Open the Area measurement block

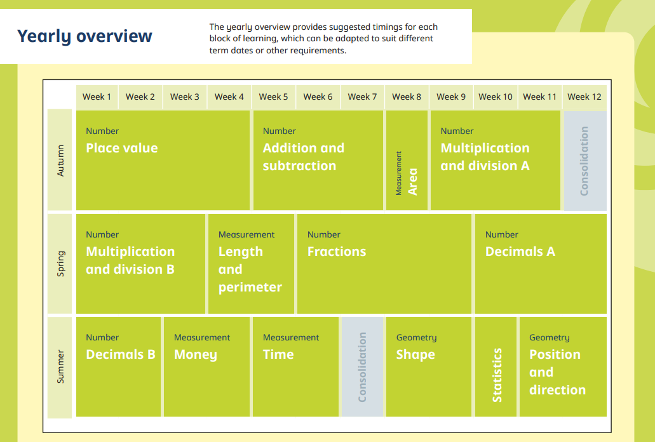point(407,160)
